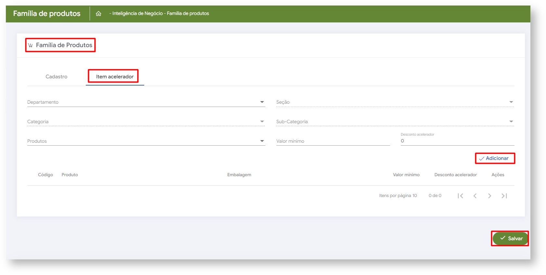
Task: Expand the Sub-Categoria dropdown
Action: click(395, 122)
